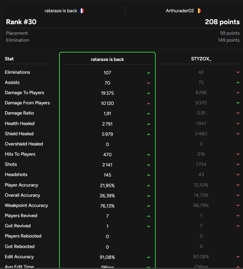Click STYZOX_ weakpoint accuracy value 66,79%
The width and height of the screenshot is (243, 269).
(x=201, y=205)
